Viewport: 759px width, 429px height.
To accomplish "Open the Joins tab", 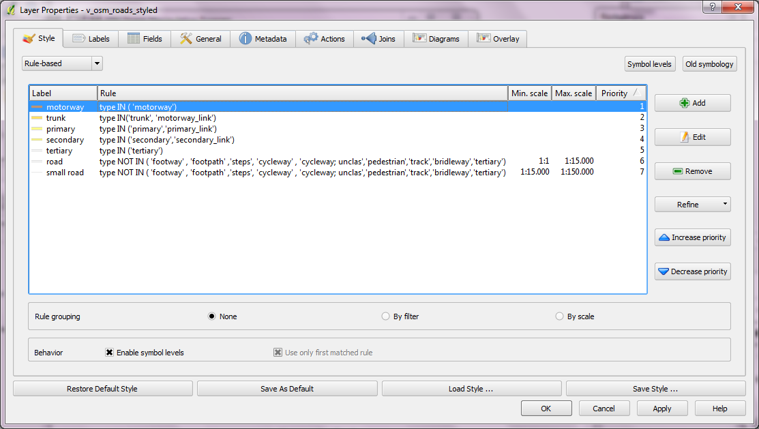I will point(378,39).
